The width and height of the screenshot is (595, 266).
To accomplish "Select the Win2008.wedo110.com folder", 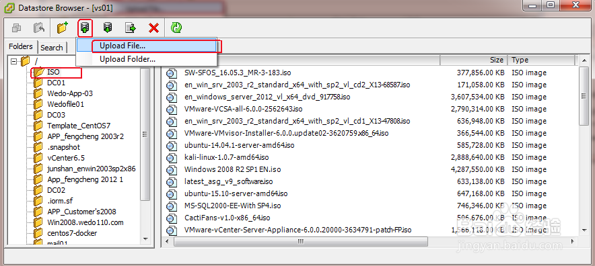I will click(x=85, y=222).
